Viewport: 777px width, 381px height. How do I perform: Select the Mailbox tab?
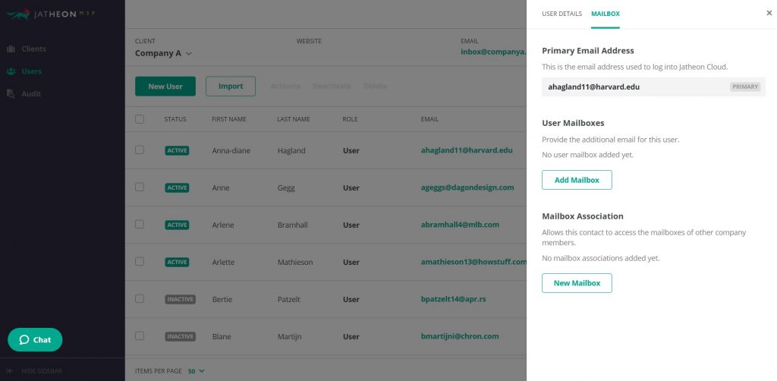[x=606, y=14]
